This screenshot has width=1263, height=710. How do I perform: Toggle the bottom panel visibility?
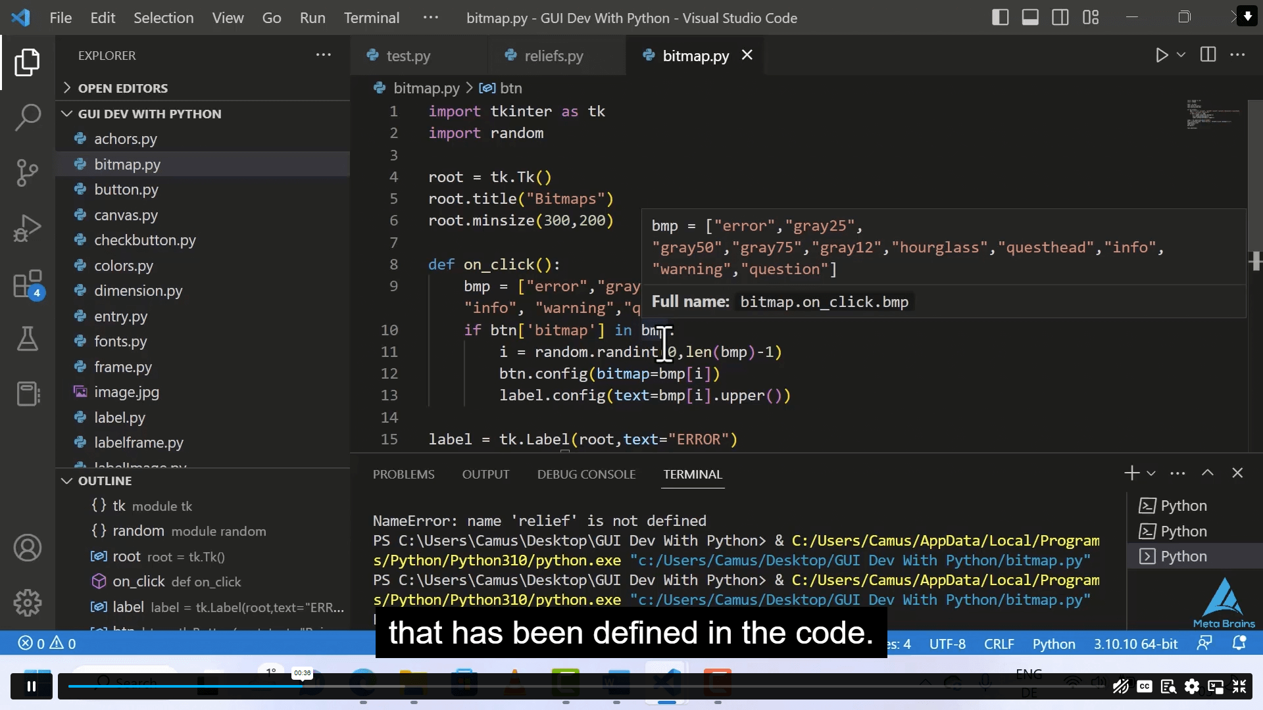pos(1030,17)
